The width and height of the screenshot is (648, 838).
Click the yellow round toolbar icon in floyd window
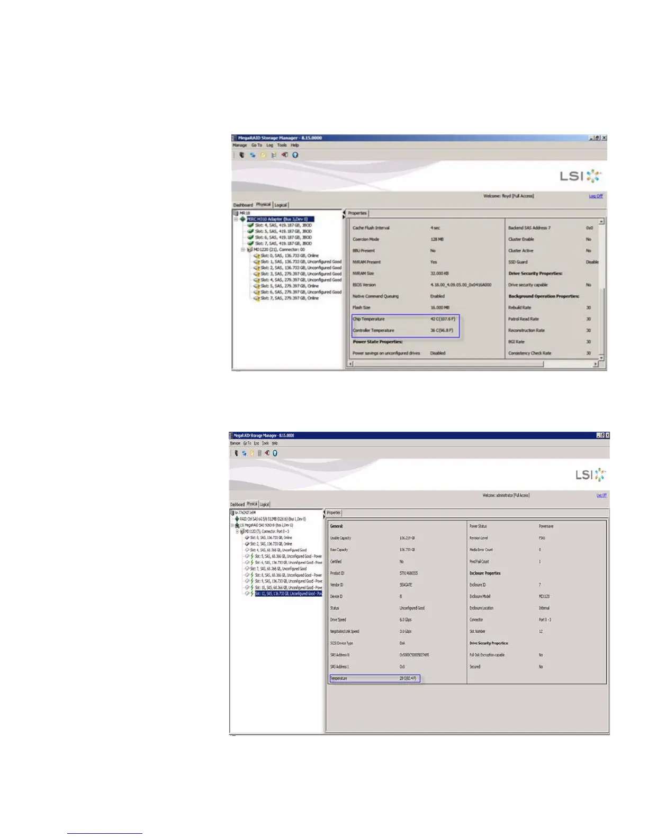[x=263, y=155]
